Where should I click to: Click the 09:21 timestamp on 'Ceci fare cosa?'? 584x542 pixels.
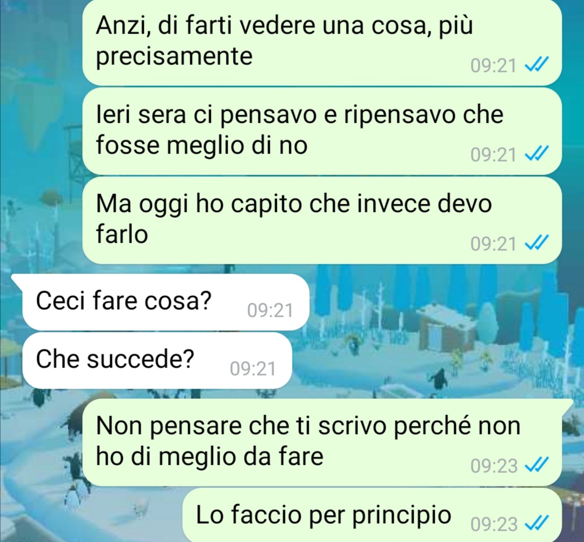(x=270, y=311)
